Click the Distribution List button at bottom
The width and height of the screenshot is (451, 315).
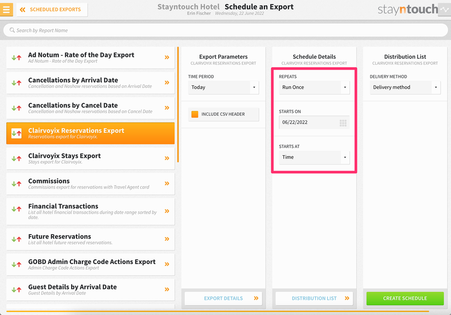click(314, 298)
